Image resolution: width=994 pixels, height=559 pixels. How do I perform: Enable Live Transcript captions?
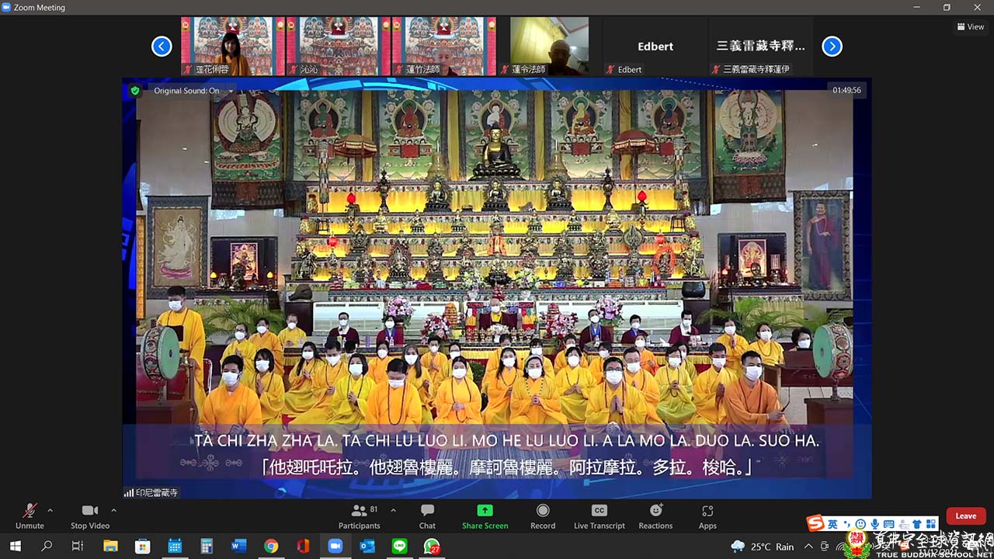(599, 516)
